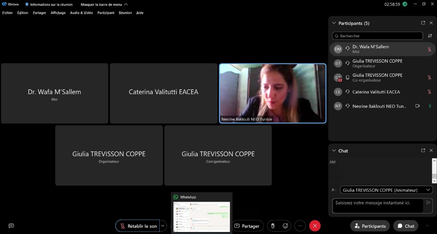437x234 pixels.
Task: Collapse the Chat section chevron
Action: click(x=334, y=151)
